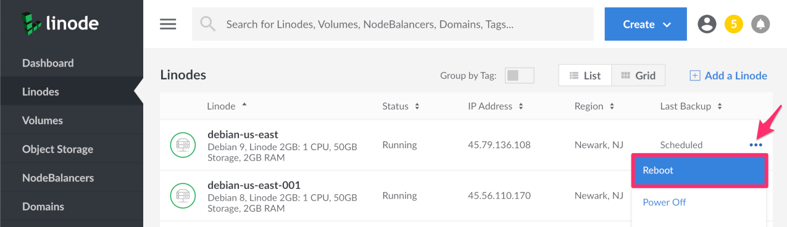The width and height of the screenshot is (787, 227).
Task: Click the search magnifier icon
Action: click(x=208, y=24)
